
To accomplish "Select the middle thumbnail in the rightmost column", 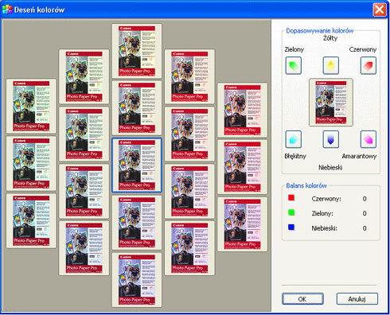I will point(242,167).
